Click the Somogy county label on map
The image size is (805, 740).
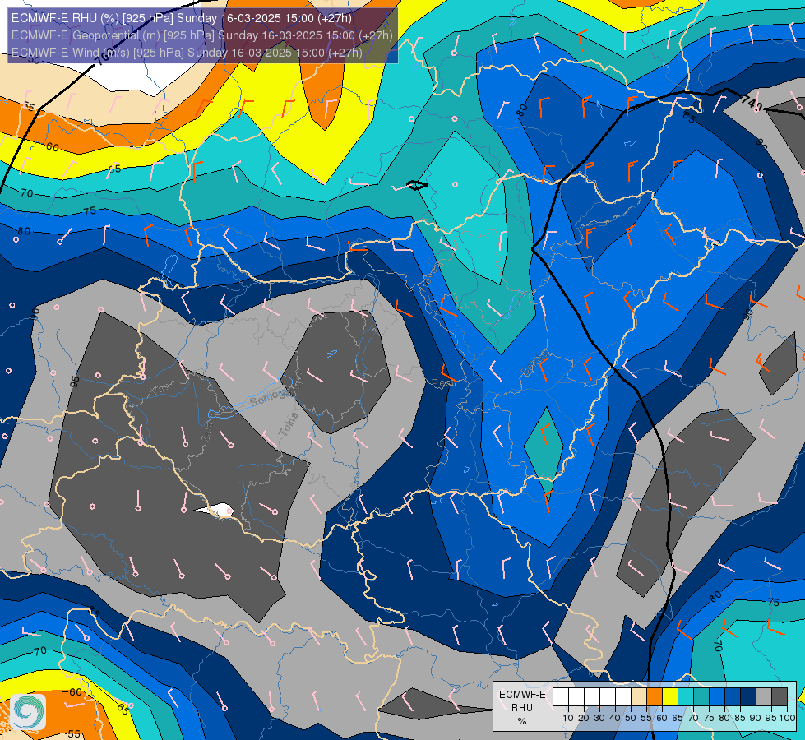pos(270,396)
